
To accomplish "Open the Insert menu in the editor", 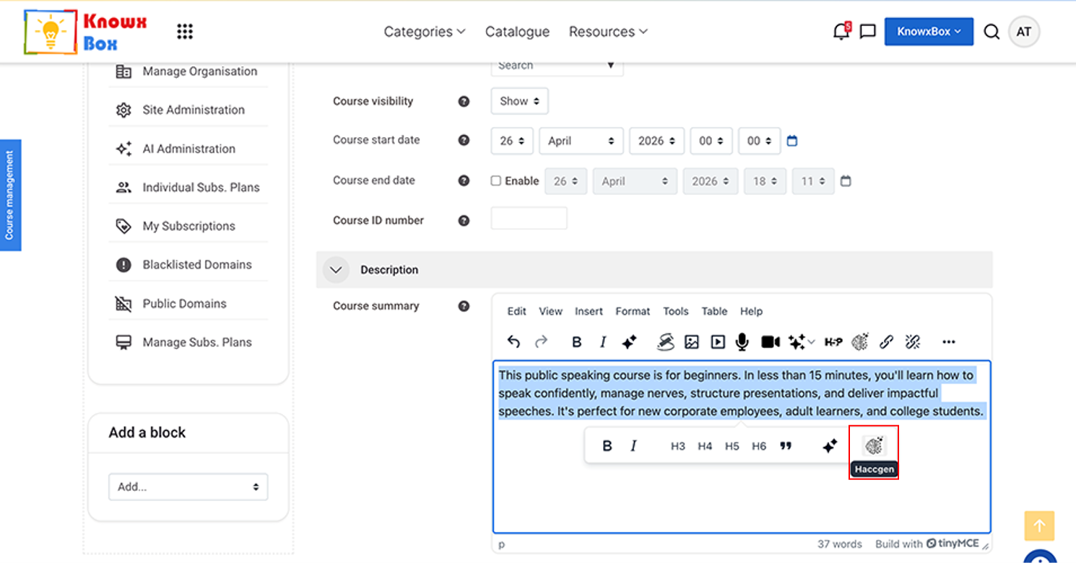I will coord(589,311).
